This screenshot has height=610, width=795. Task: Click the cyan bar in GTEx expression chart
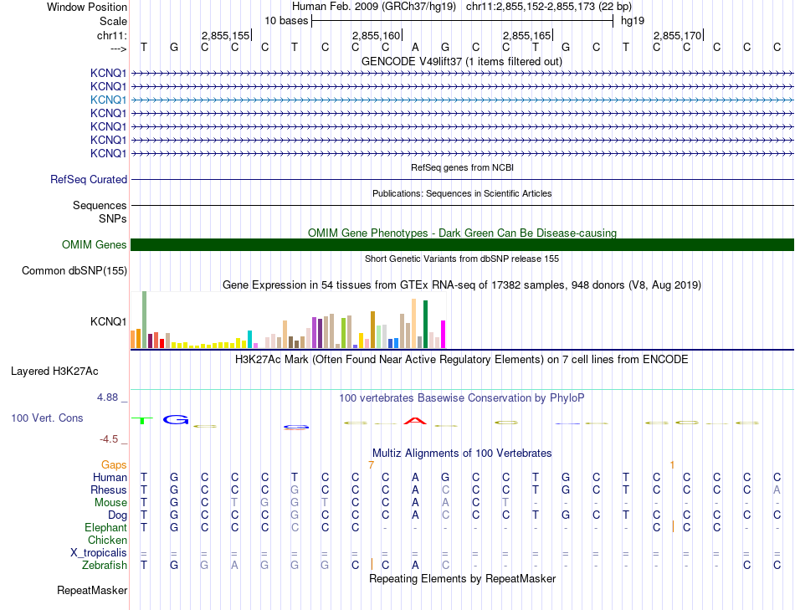pyautogui.click(x=249, y=338)
